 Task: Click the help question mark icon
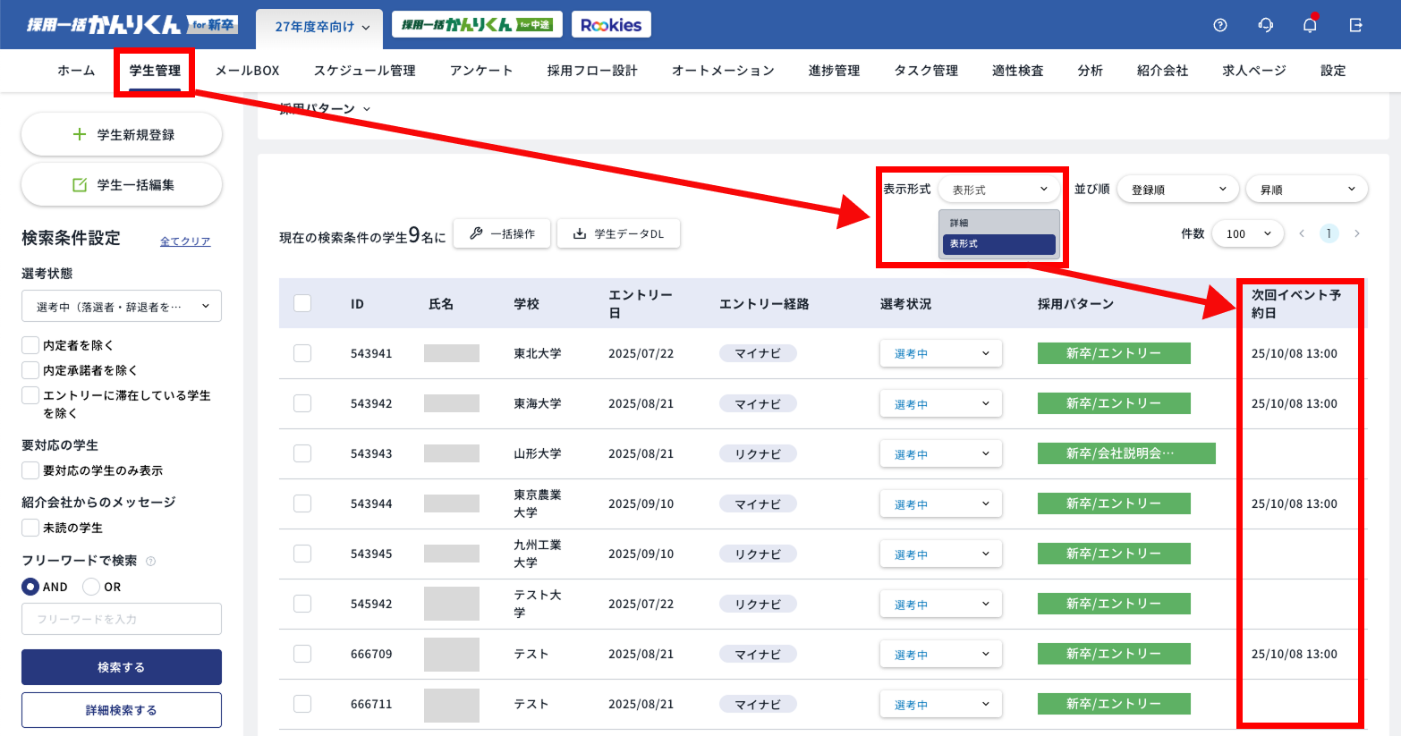pyautogui.click(x=1219, y=25)
